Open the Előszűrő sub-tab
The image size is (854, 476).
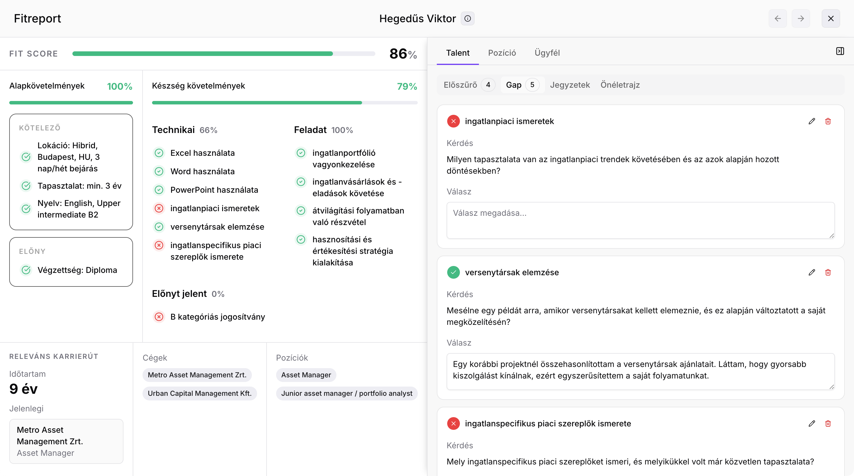pos(469,85)
